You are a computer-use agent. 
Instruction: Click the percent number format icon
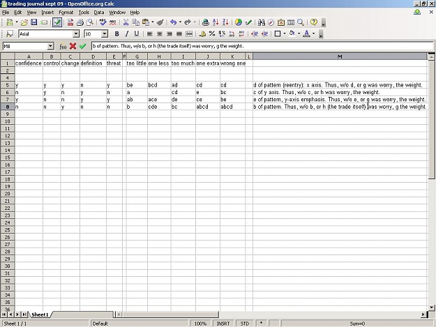(x=212, y=34)
